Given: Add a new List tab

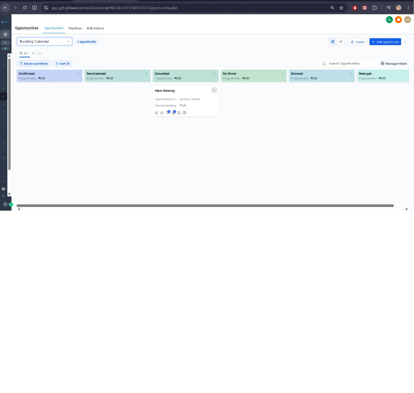Looking at the screenshot, I should tap(37, 53).
